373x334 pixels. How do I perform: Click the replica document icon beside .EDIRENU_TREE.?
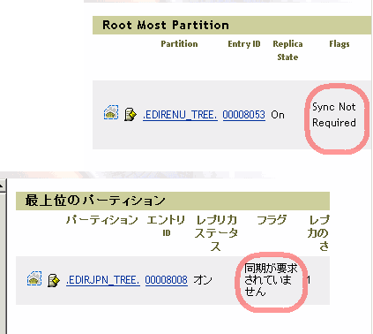click(131, 114)
